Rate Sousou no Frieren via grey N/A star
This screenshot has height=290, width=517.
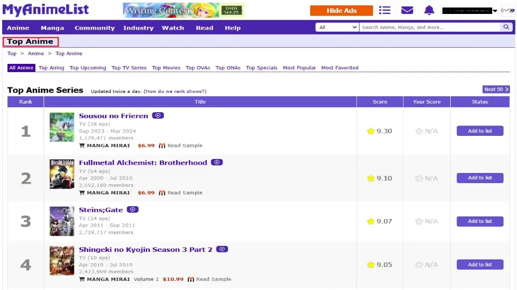pos(419,131)
